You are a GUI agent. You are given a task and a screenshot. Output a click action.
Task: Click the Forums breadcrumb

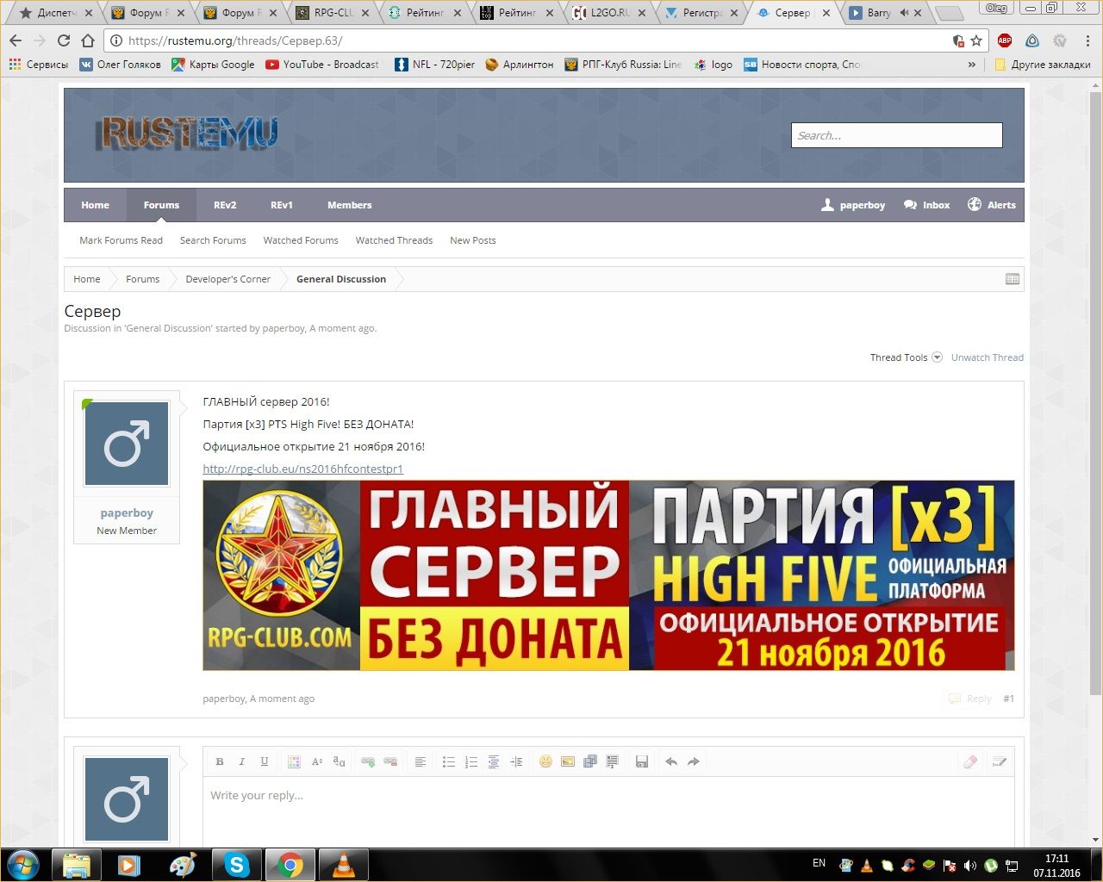(143, 279)
